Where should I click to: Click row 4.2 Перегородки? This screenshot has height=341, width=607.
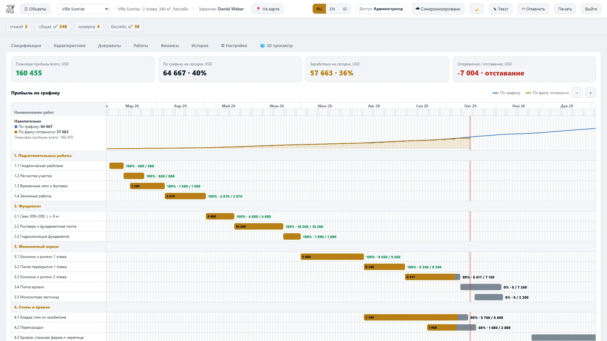point(58,327)
